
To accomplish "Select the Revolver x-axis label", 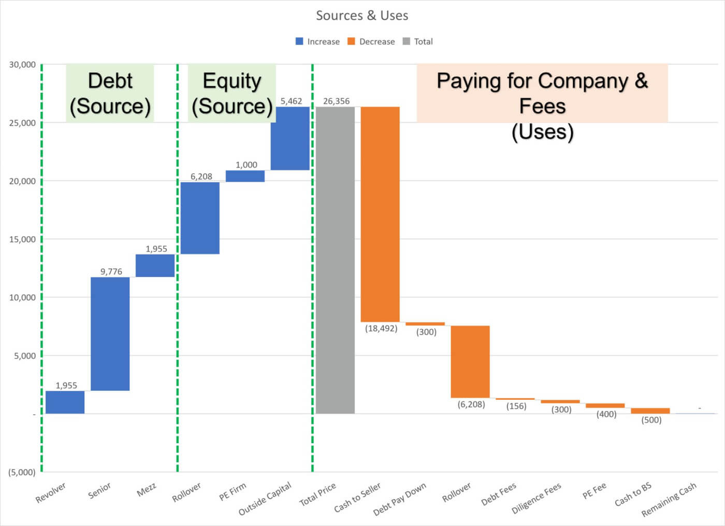I will tap(51, 492).
